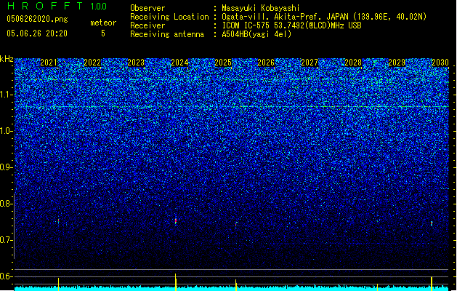Click the ICOM IC-575 53.7492 receiver text
The image size is (457, 291).
coord(291,25)
